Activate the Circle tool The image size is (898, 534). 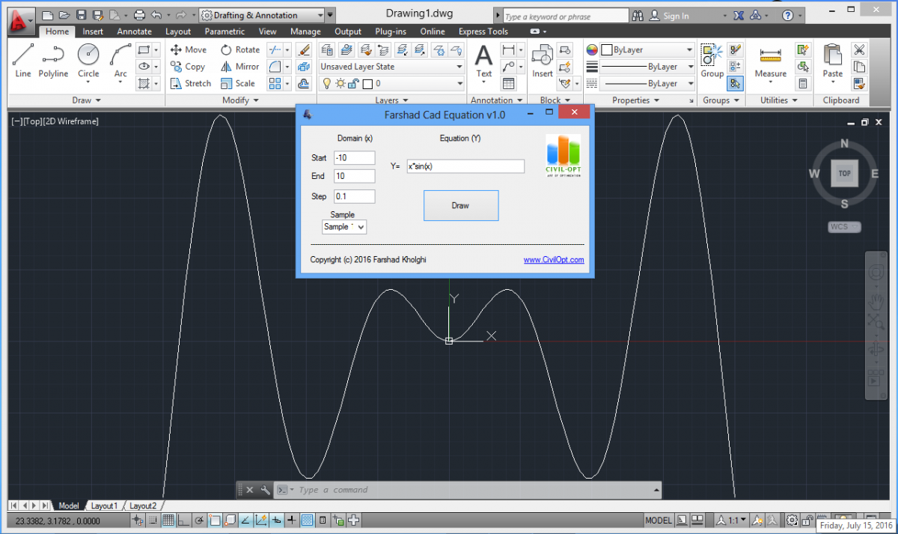pyautogui.click(x=88, y=58)
